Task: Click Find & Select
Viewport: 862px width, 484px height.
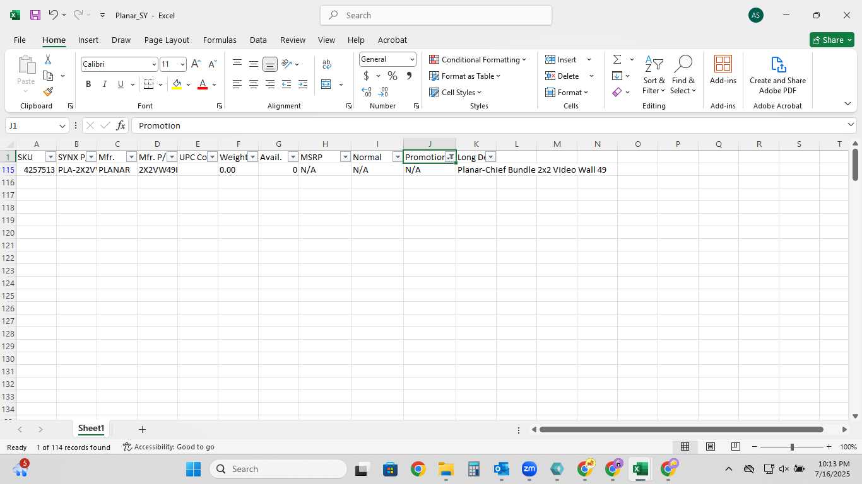Action: 683,75
